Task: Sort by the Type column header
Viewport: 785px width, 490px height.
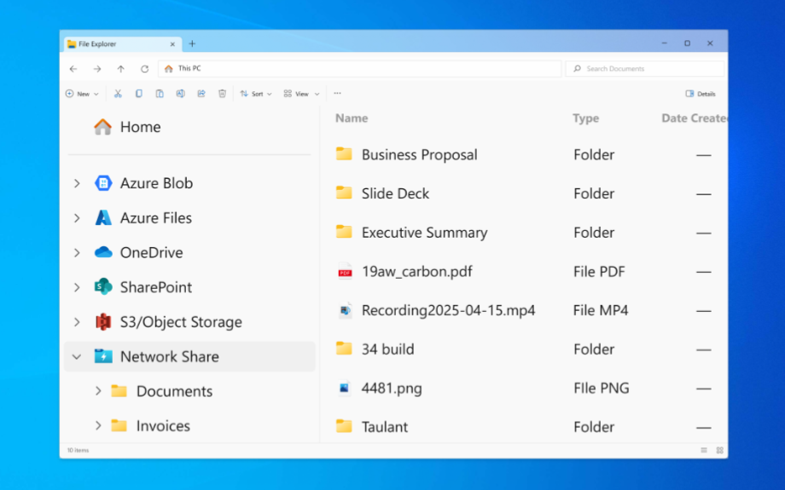Action: 585,118
